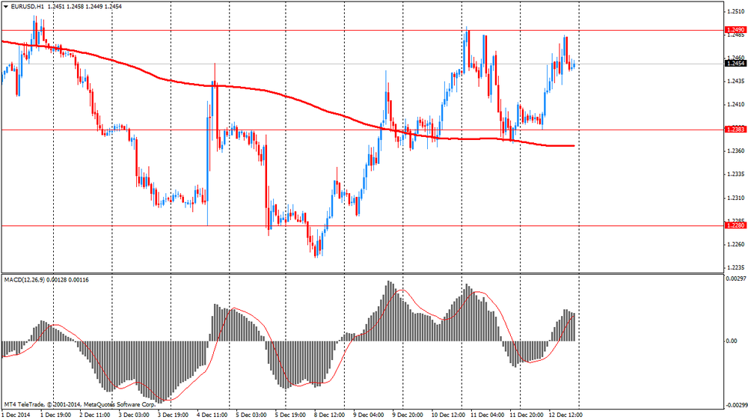Click the 1 Dec 2014 time axis label
The width and height of the screenshot is (748, 420).
click(x=16, y=415)
